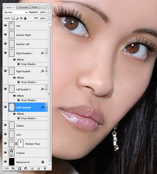
Task: Click scrollbar down arrow in Layers panel
Action: coord(50,165)
